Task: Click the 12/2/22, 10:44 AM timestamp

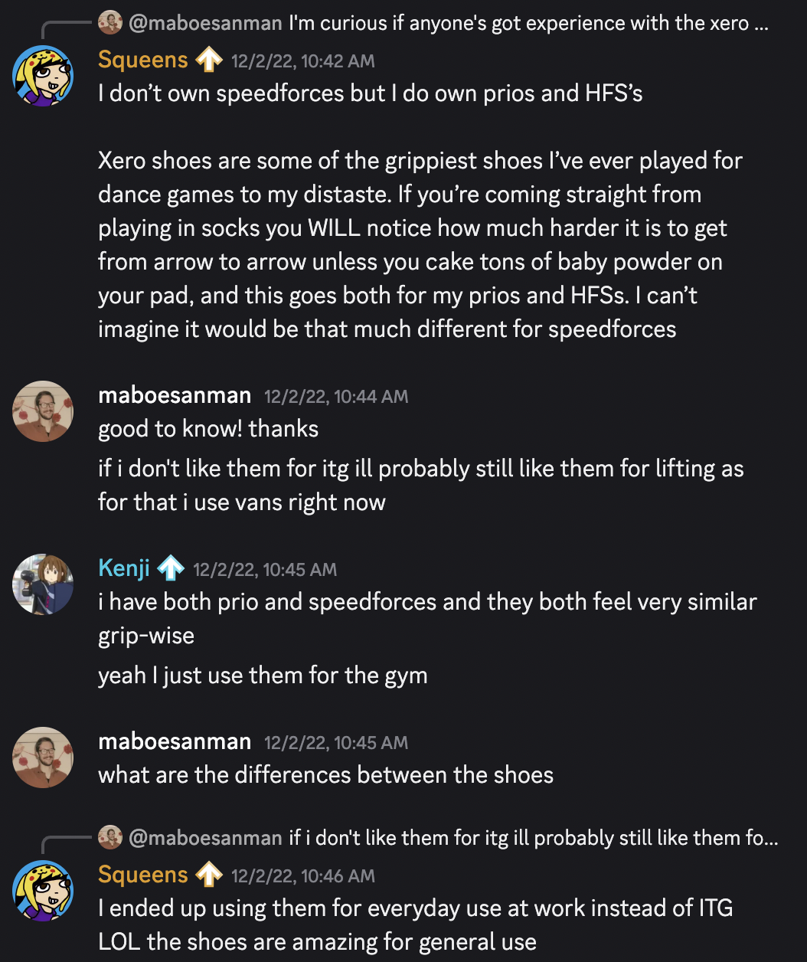Action: 336,397
